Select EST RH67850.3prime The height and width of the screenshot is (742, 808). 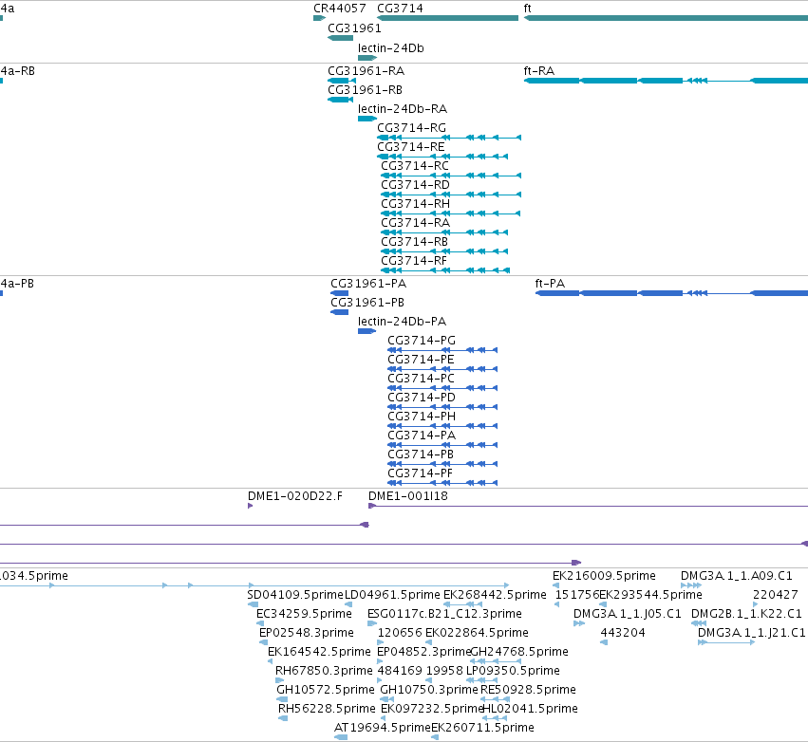(x=280, y=680)
